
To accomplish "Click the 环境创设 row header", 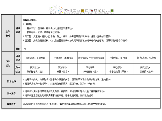I will (x=12, y=104).
